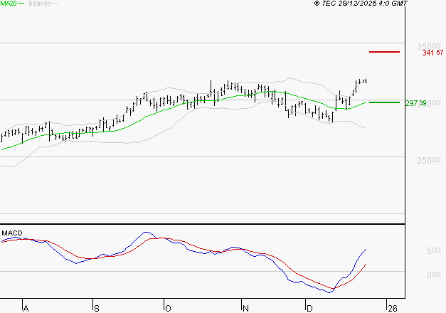This screenshot has width=446, height=313.
Task: Click the A month marker on timeline
Action: pos(26,309)
